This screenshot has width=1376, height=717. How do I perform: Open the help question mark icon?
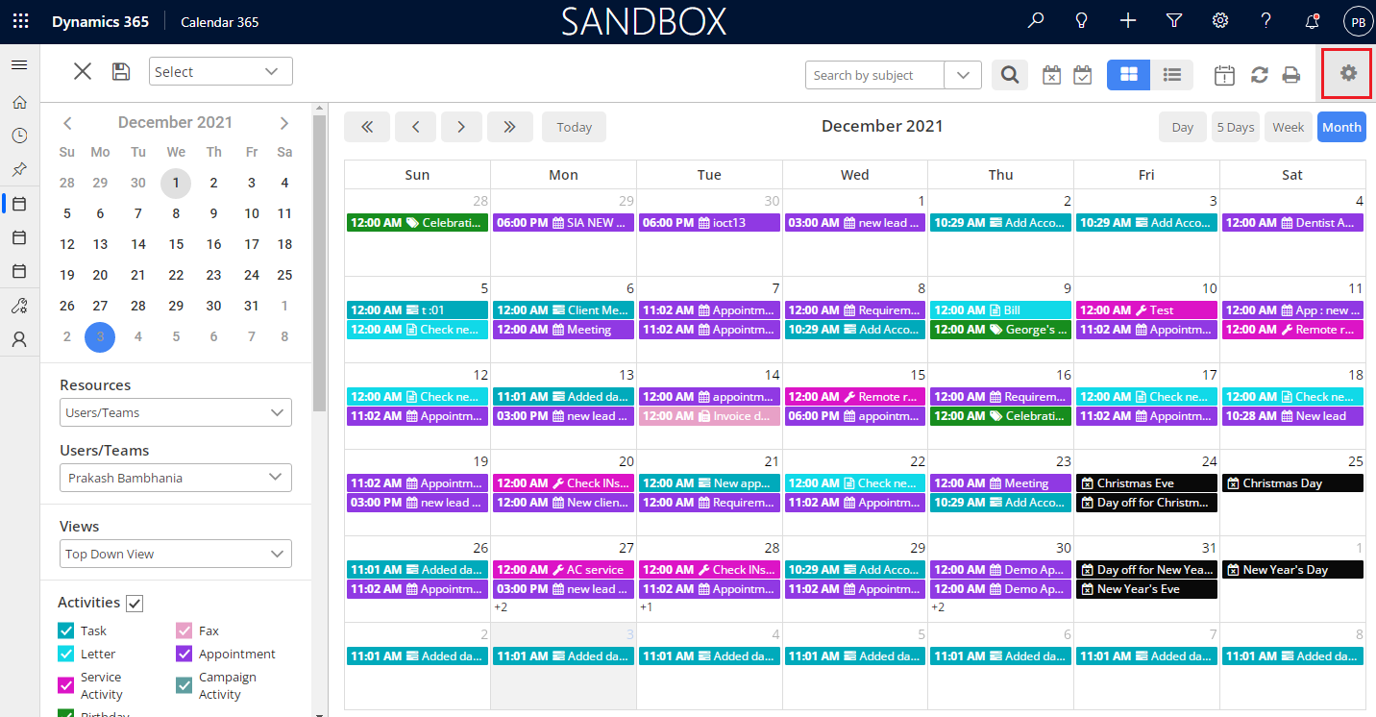(x=1266, y=21)
